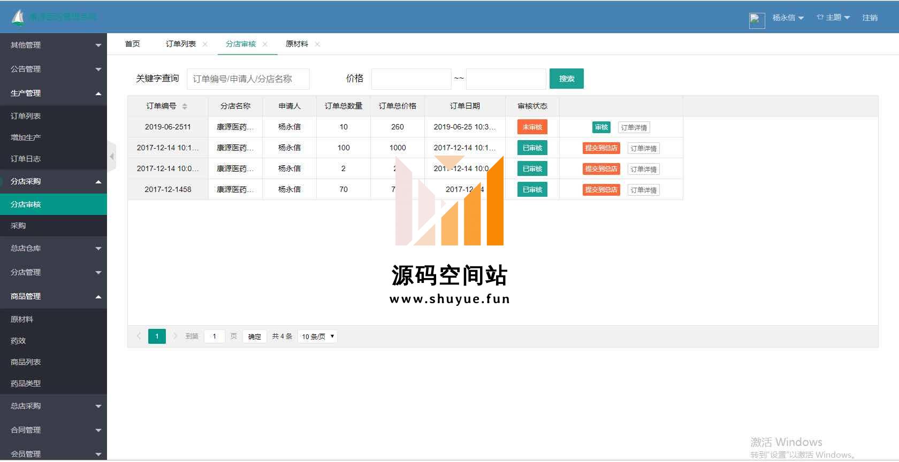Switch to the 首页 tab

(x=132, y=44)
